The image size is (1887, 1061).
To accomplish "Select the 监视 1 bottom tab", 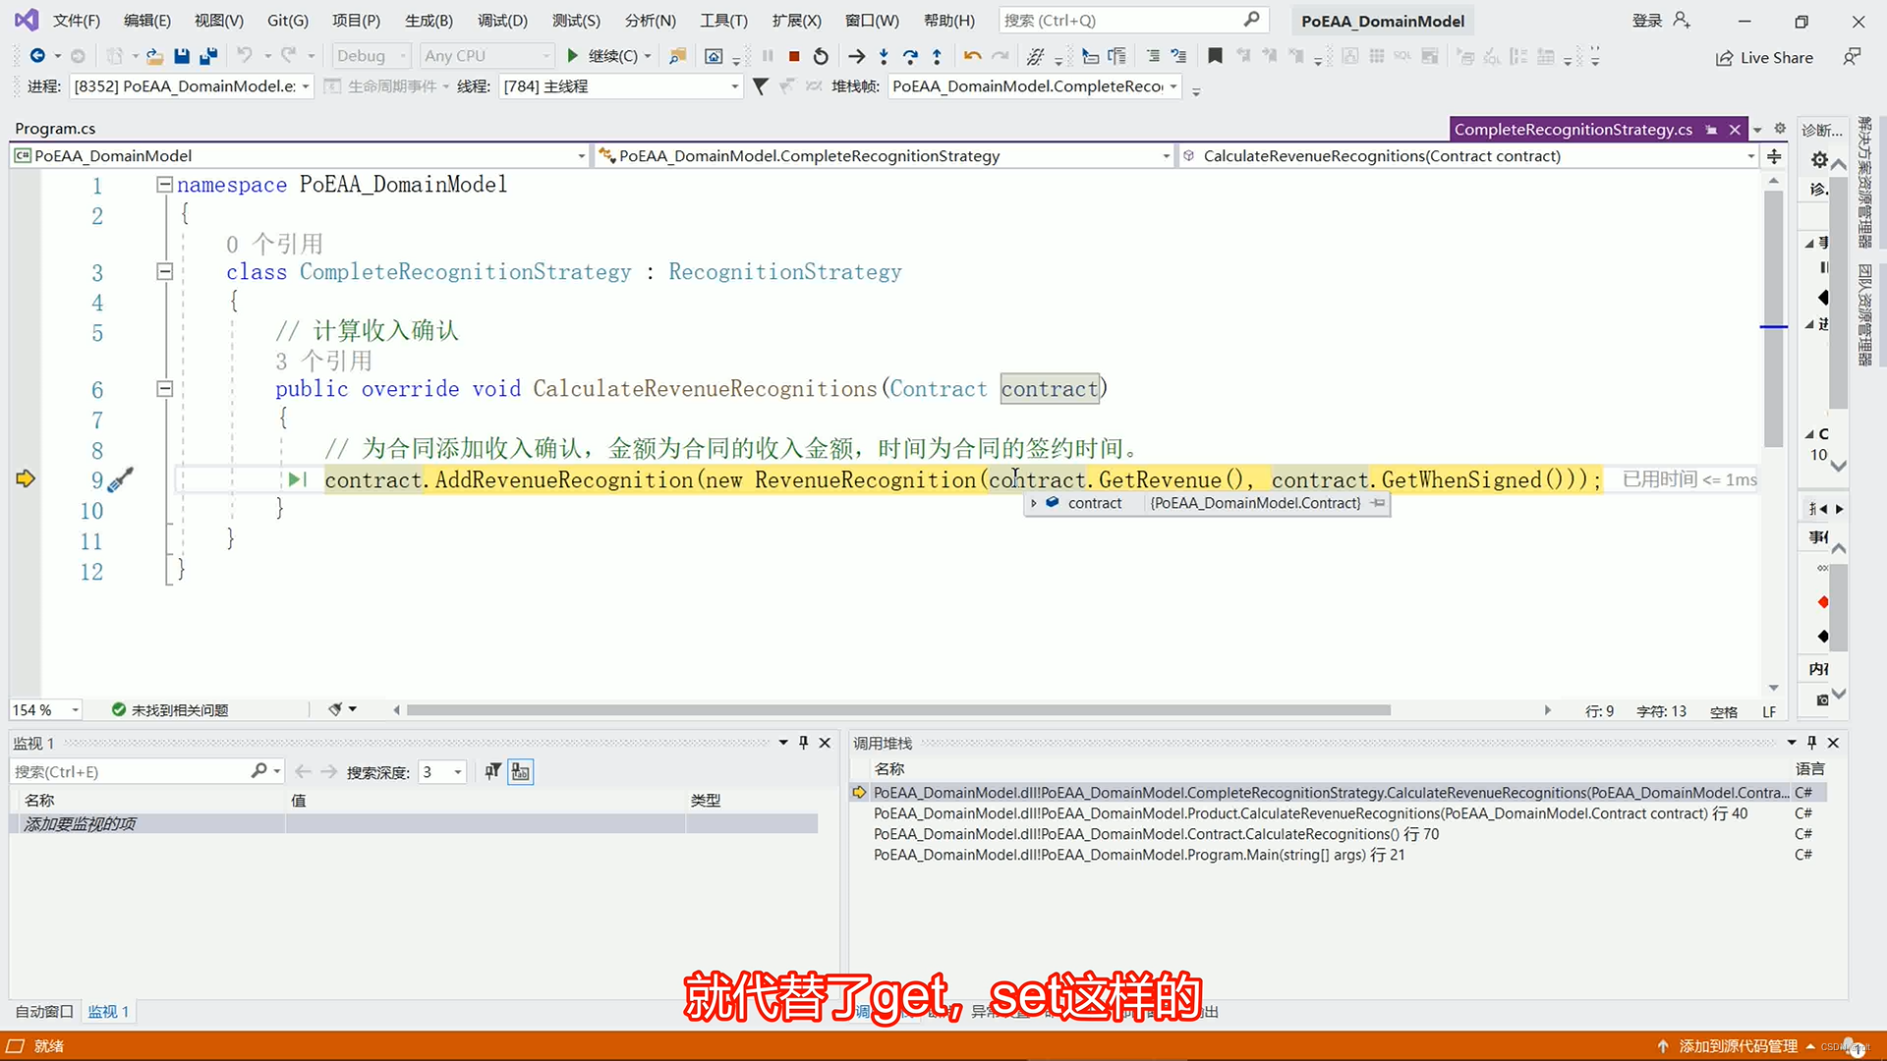I will point(108,1012).
